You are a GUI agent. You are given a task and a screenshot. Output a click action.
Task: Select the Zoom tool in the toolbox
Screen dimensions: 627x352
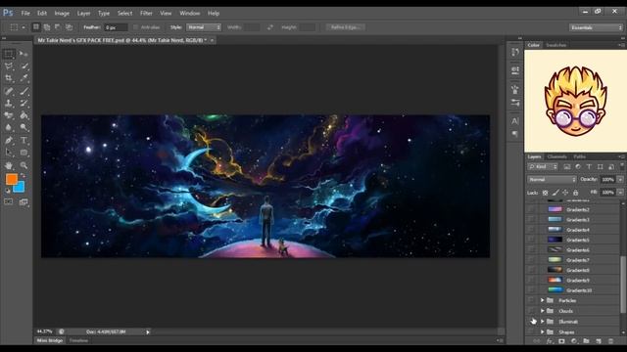point(24,165)
